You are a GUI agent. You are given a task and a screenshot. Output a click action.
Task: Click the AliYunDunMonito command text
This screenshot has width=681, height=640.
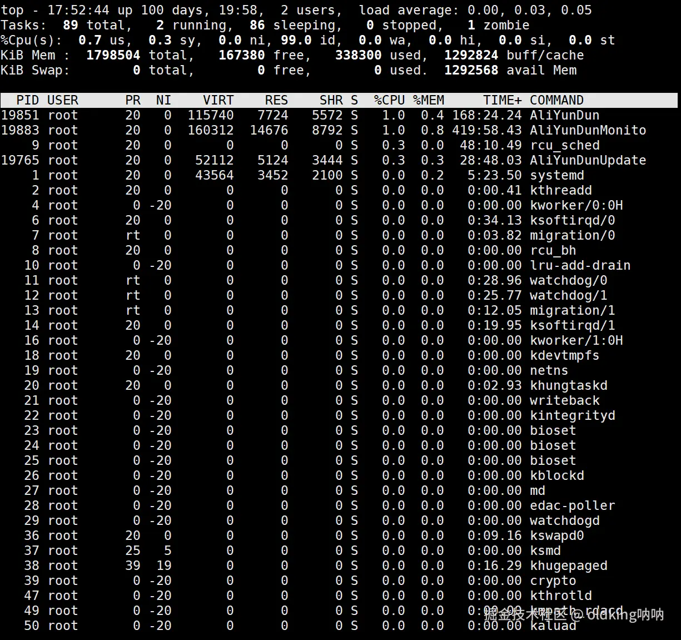coord(588,130)
